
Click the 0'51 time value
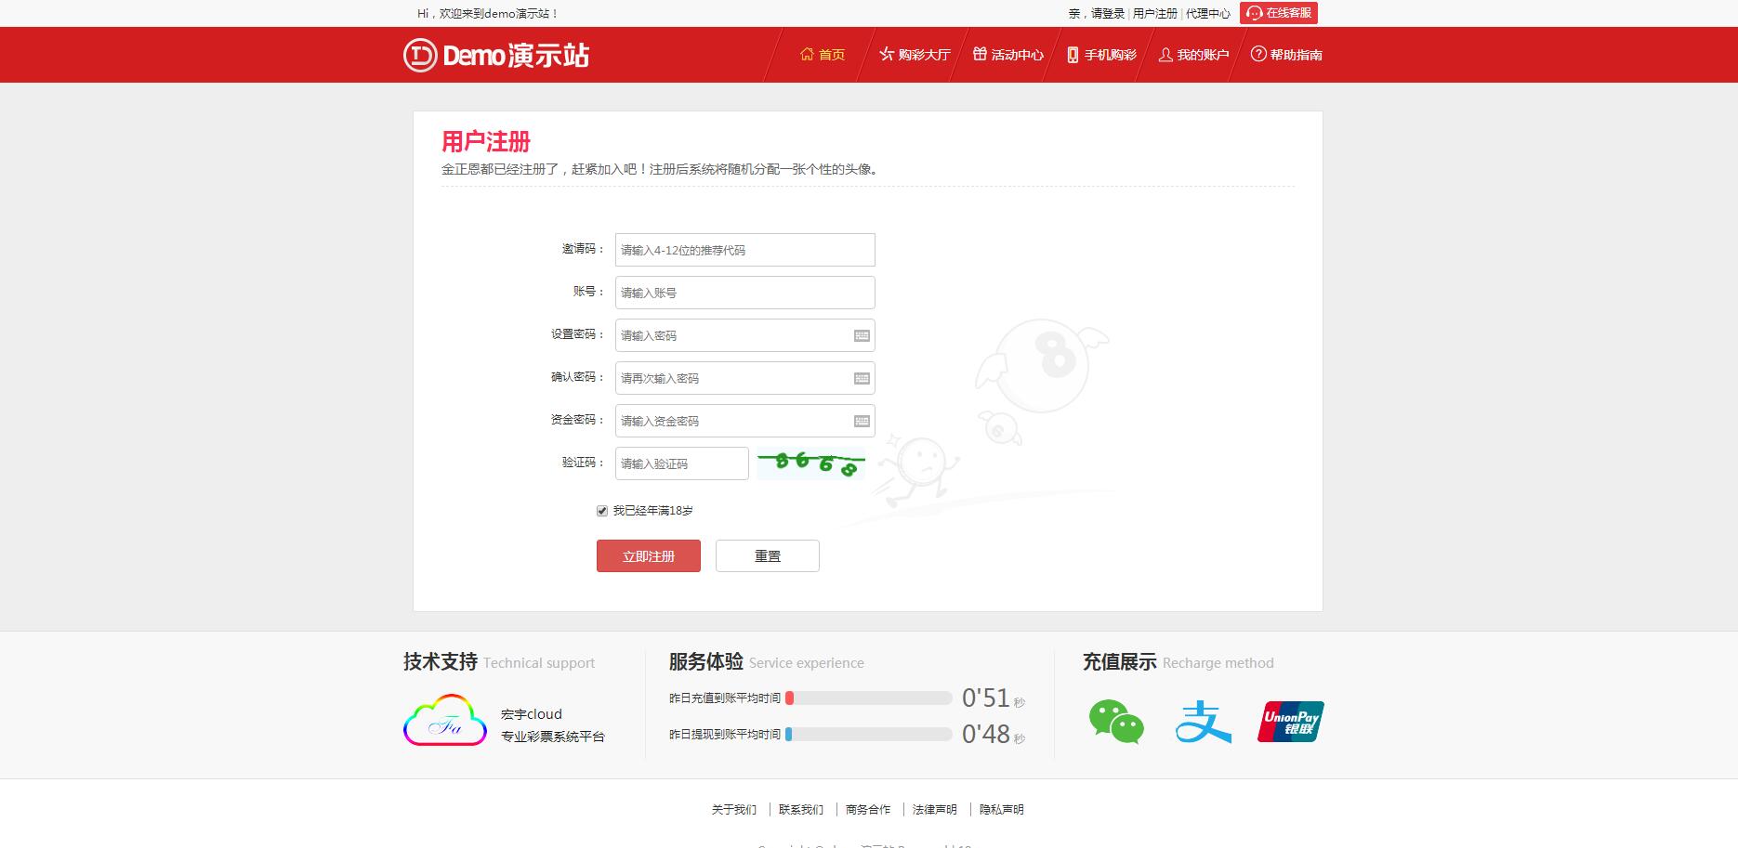pos(986,698)
